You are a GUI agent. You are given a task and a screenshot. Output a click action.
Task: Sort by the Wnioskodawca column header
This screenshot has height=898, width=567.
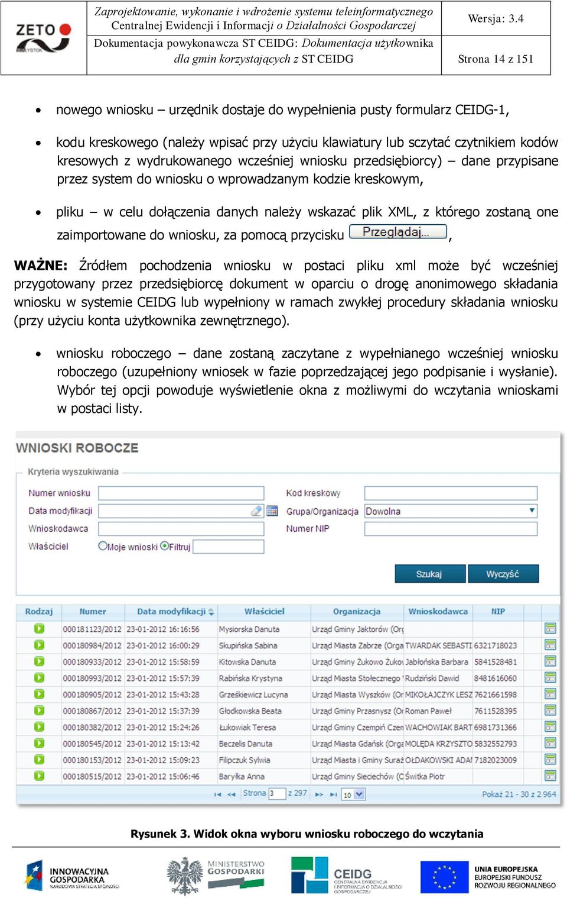(x=438, y=612)
